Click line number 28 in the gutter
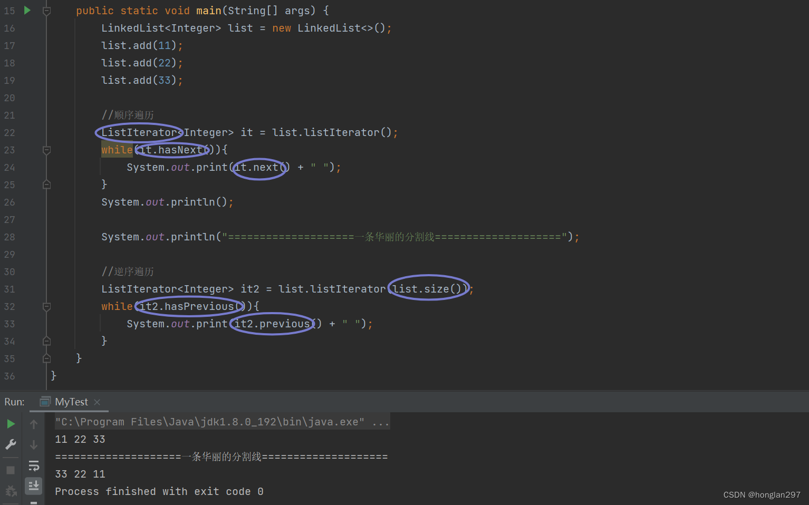809x505 pixels. coord(9,237)
